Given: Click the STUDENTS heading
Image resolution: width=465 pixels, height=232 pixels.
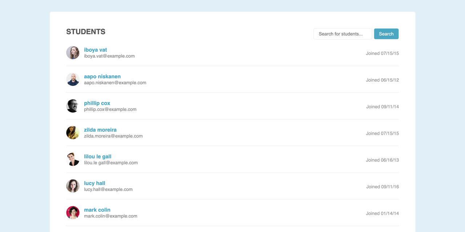Looking at the screenshot, I should click(x=86, y=32).
